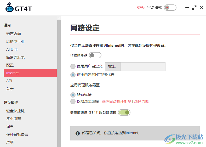Viewport: 206px width, 147px height.
Task: Open the API settings page
Action: [x=9, y=81]
